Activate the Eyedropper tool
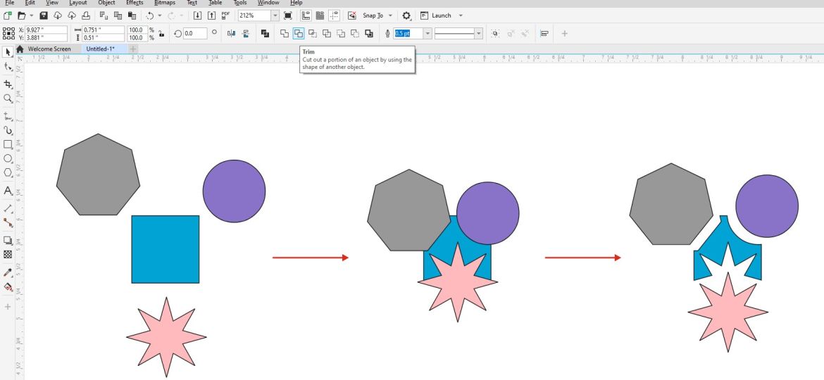 pyautogui.click(x=8, y=272)
